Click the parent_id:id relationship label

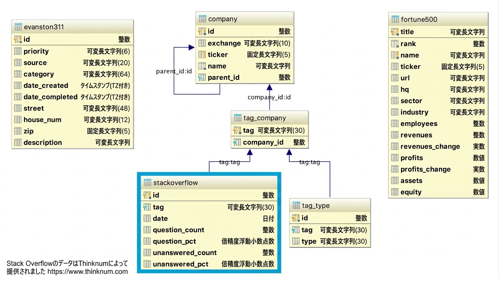(x=174, y=71)
